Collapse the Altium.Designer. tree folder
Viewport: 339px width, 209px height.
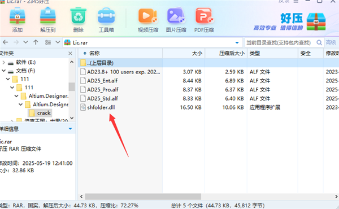(16, 96)
